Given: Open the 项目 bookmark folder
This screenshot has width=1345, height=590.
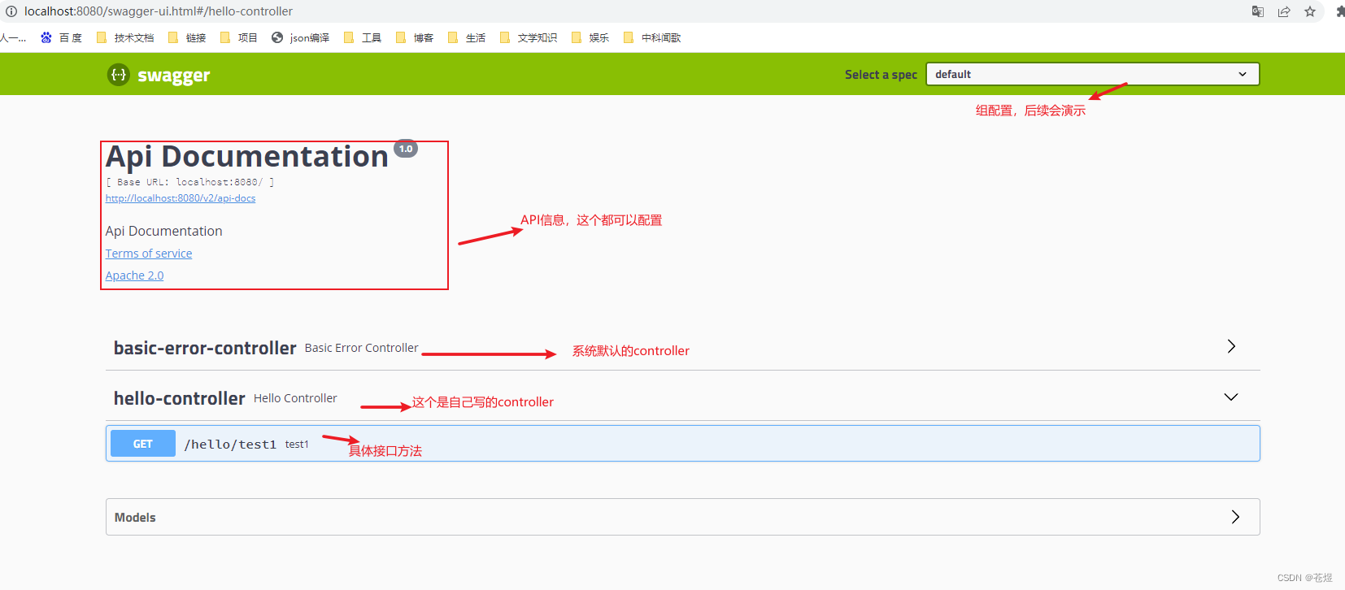Looking at the screenshot, I should click(239, 37).
